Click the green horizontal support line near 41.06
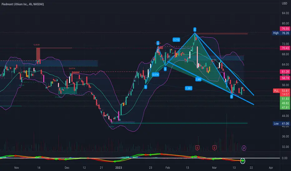Screen dimensions: 291x171 (x=180, y=123)
